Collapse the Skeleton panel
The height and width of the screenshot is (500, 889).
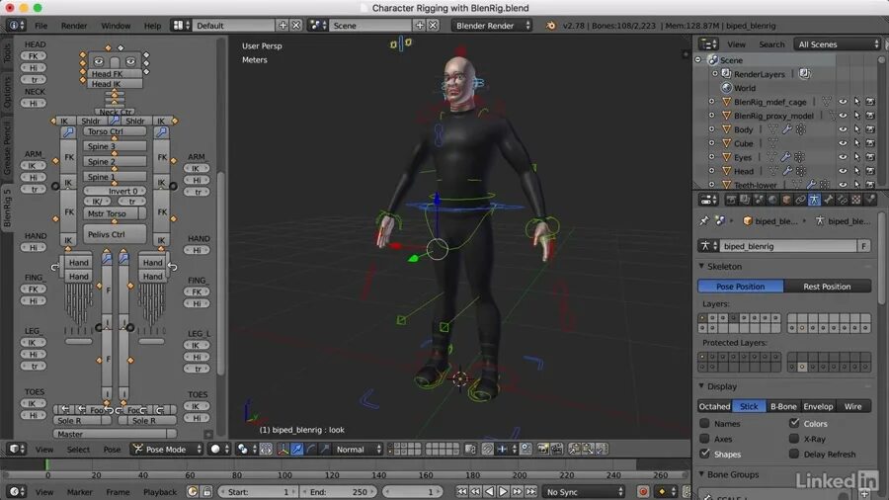(702, 266)
